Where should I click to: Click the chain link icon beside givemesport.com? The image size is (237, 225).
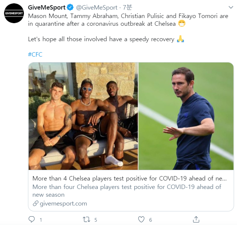tap(36, 203)
